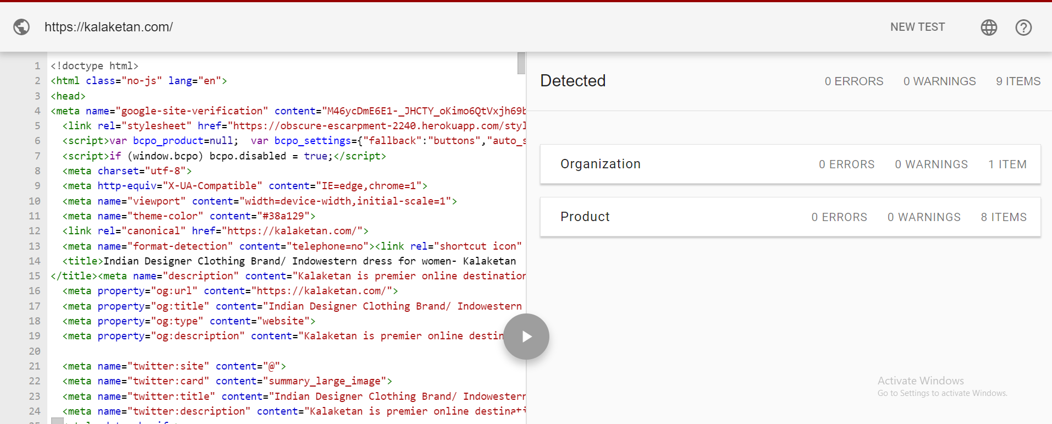Click the vertical scrollbar of code pane
1052x424 pixels.
[521, 63]
